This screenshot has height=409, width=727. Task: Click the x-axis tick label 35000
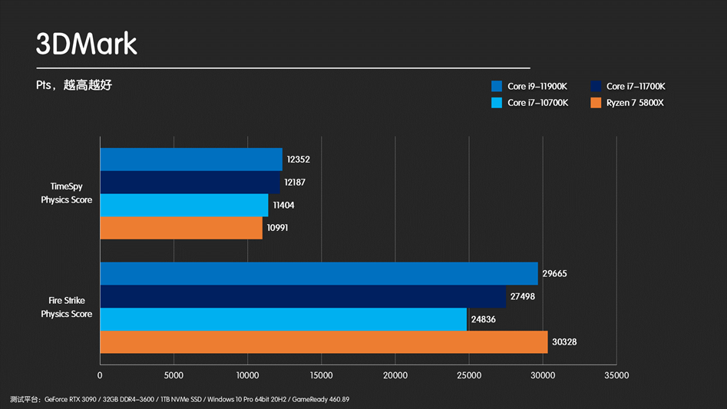[616, 375]
